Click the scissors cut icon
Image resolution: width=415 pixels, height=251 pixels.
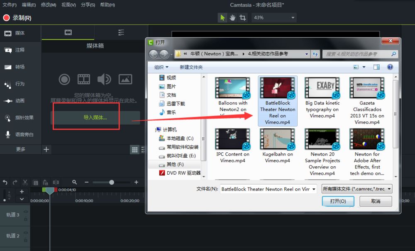(25, 182)
